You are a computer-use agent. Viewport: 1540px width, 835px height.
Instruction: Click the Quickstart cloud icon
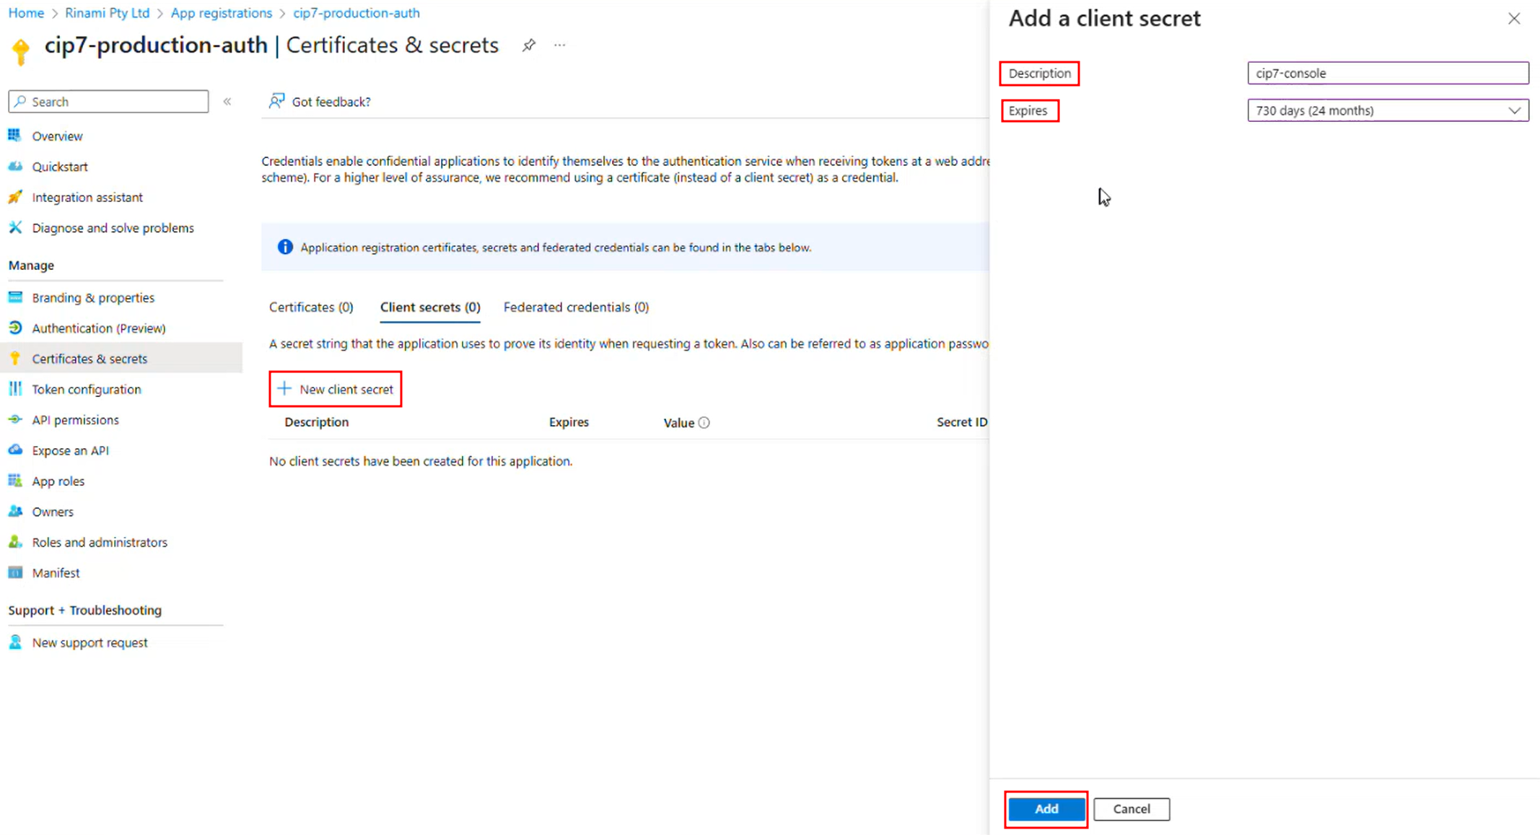(14, 166)
